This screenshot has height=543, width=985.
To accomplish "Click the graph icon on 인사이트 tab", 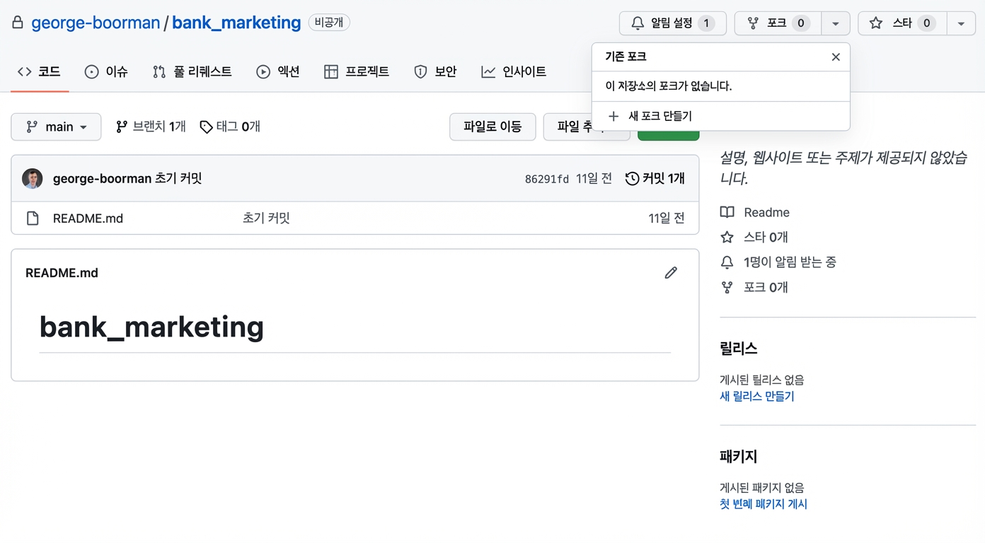I will (x=488, y=71).
